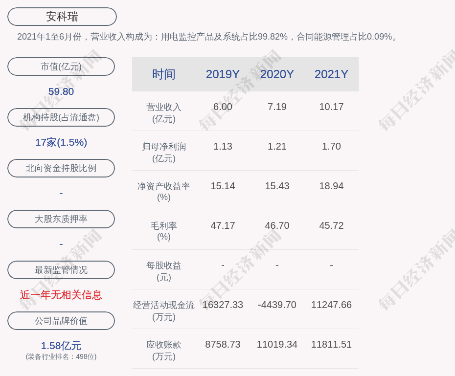Image resolution: width=455 pixels, height=376 pixels.
Task: Select the 市值(亿元) label button
Action: click(x=61, y=66)
